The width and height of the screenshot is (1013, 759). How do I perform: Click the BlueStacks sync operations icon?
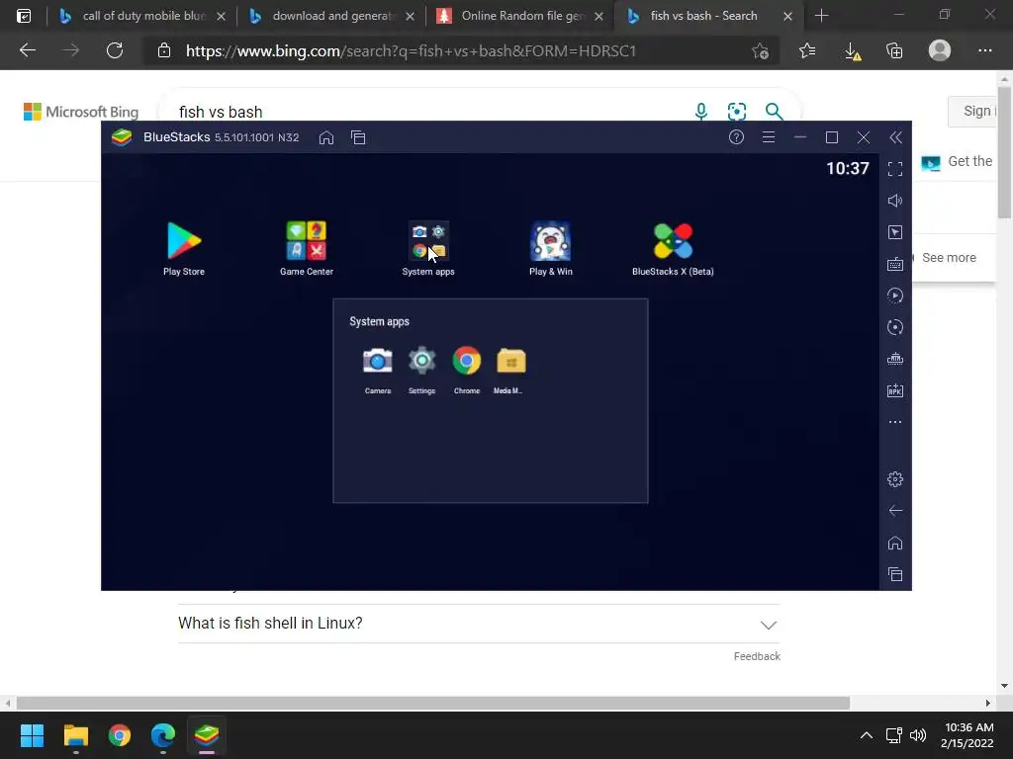[894, 327]
